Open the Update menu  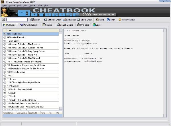[32, 6]
